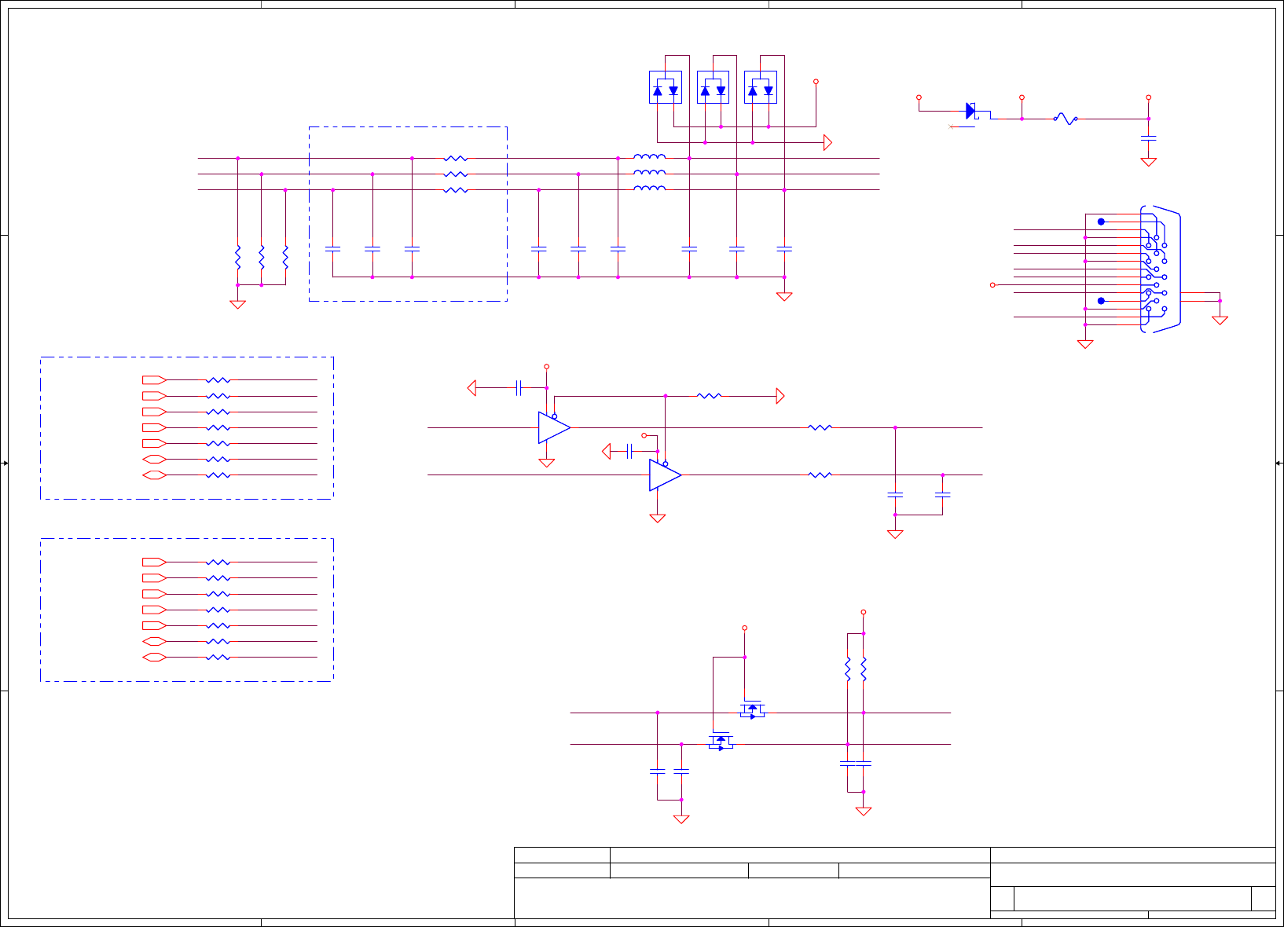Image resolution: width=1284 pixels, height=927 pixels.
Task: Click the off-page arrow right of the diode packages
Action: pos(827,142)
